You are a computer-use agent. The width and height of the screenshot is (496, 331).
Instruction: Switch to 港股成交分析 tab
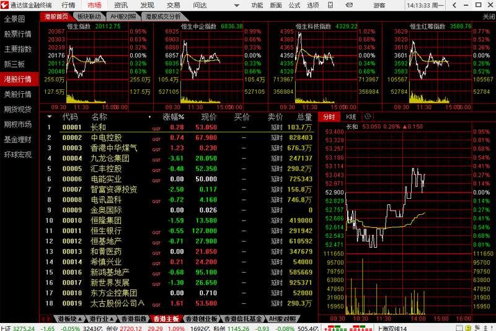(x=163, y=17)
